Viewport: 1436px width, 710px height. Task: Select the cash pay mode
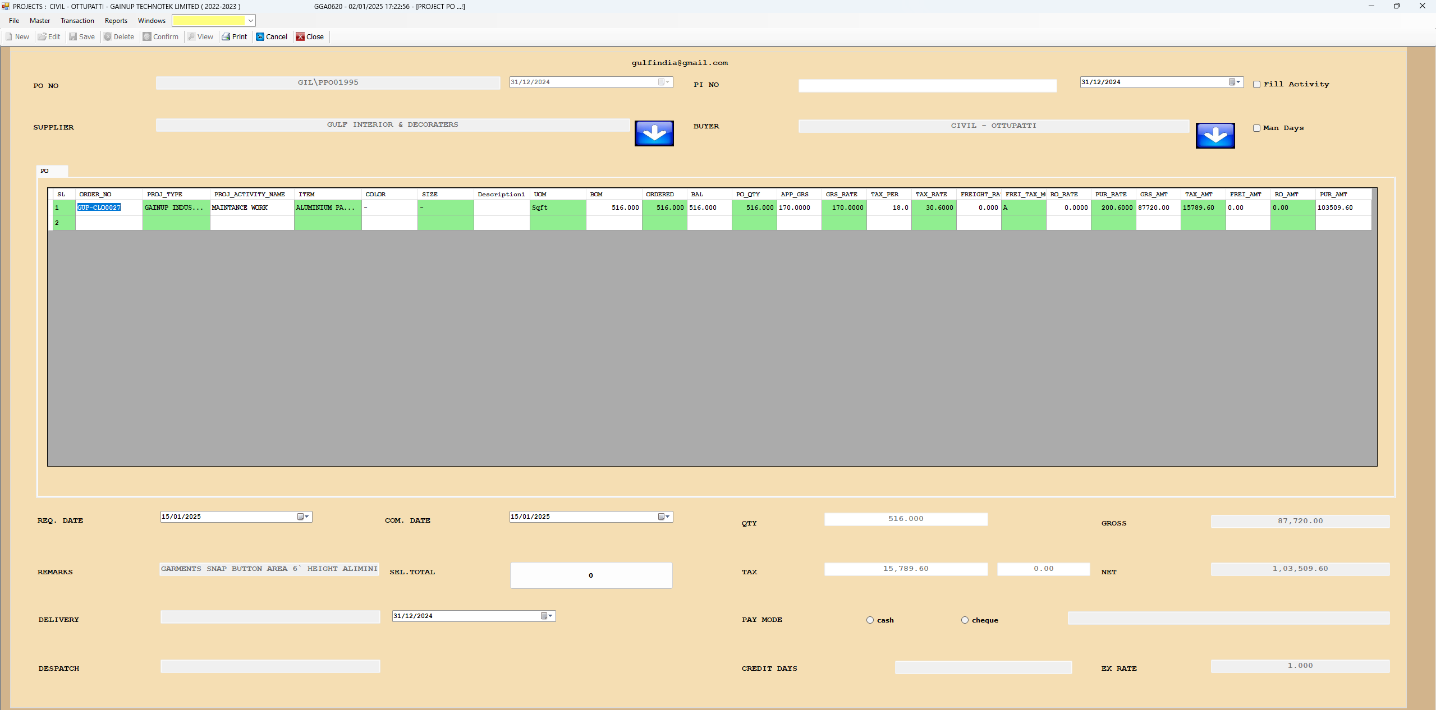870,620
